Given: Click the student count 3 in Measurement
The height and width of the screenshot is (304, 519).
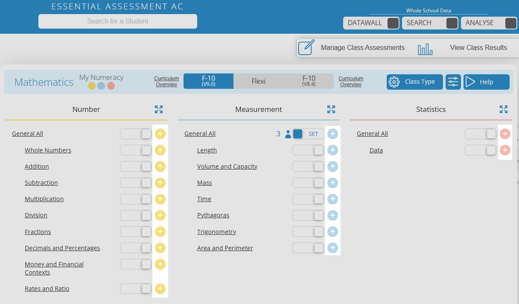Looking at the screenshot, I should [x=278, y=134].
